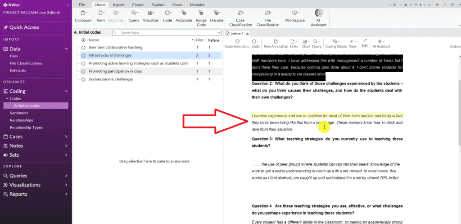Expand the Cases sidebar section
461x224 pixels.
66,136
